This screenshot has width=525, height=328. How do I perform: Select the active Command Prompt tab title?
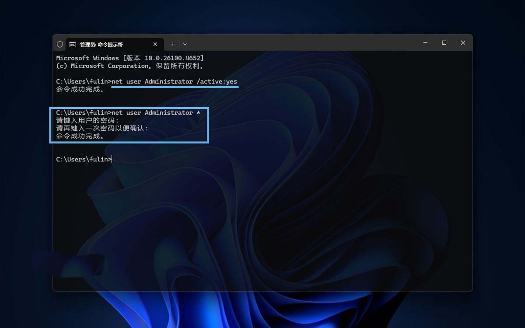pos(101,44)
